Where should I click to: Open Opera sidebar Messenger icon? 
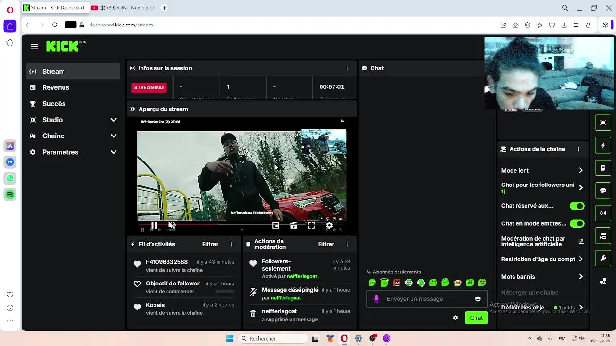pyautogui.click(x=10, y=162)
